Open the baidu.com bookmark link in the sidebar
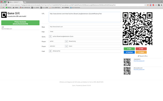 pyautogui.click(x=7, y=29)
